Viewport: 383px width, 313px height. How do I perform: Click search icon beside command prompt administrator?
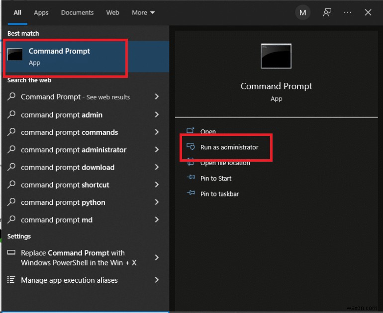pos(11,149)
